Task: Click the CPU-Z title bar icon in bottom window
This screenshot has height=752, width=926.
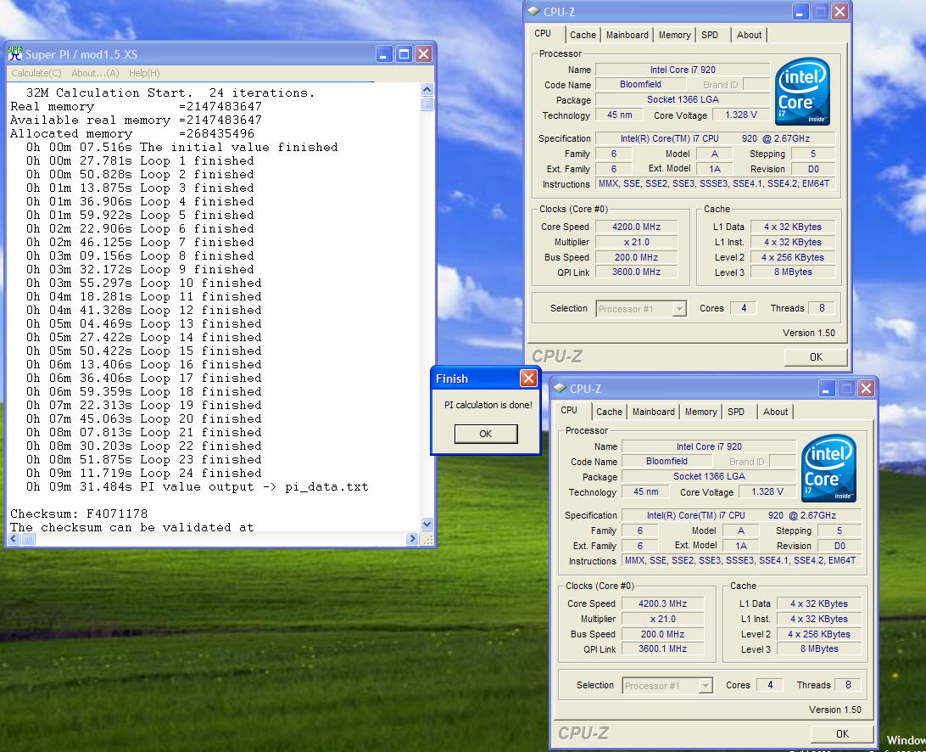Action: click(x=560, y=389)
